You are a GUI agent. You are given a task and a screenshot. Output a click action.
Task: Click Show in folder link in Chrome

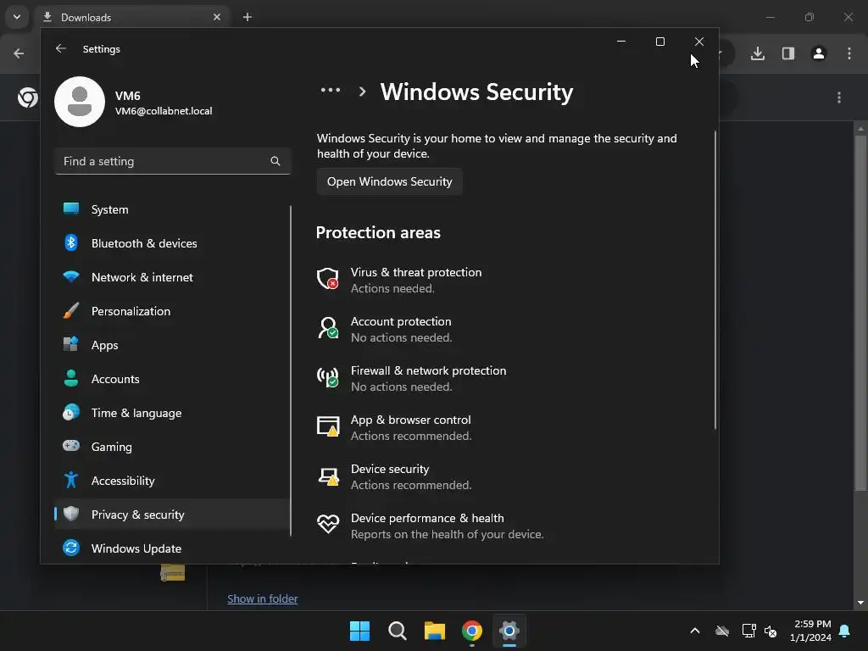pos(263,598)
